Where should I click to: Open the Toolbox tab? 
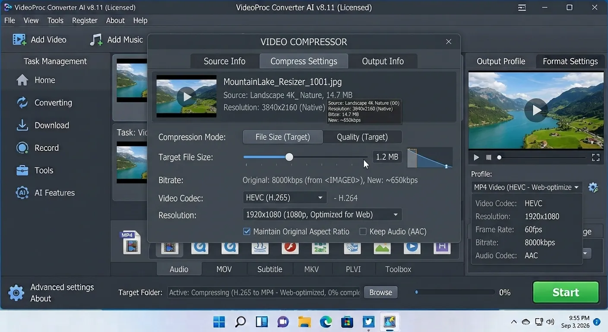398,269
